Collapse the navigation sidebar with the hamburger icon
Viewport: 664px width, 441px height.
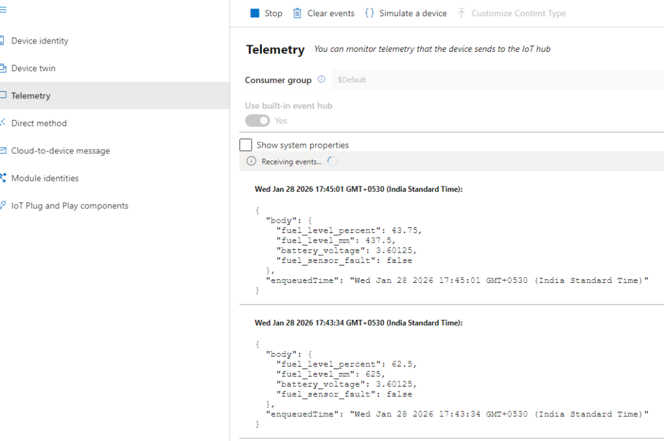(6, 9)
